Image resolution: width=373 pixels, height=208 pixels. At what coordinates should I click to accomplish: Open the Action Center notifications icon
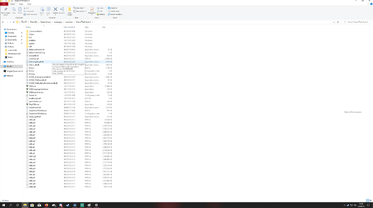[368, 205]
